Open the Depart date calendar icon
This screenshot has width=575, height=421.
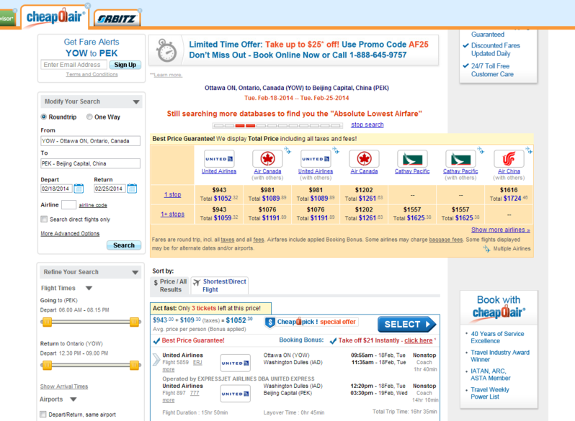pyautogui.click(x=84, y=189)
